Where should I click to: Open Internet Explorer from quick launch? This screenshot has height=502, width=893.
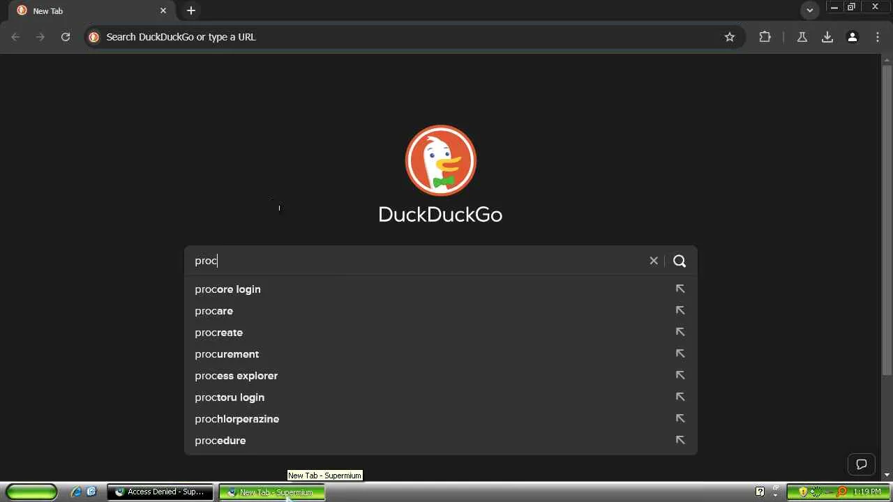(76, 492)
